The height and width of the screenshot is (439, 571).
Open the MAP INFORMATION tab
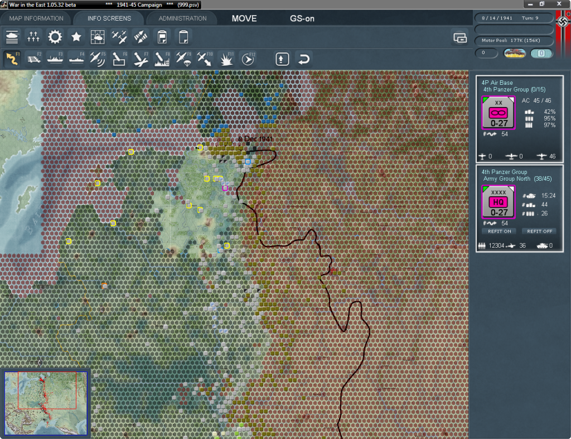click(36, 18)
